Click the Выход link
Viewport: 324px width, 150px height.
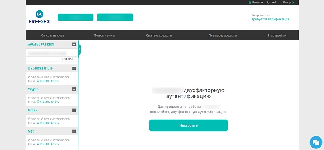tap(287, 2)
